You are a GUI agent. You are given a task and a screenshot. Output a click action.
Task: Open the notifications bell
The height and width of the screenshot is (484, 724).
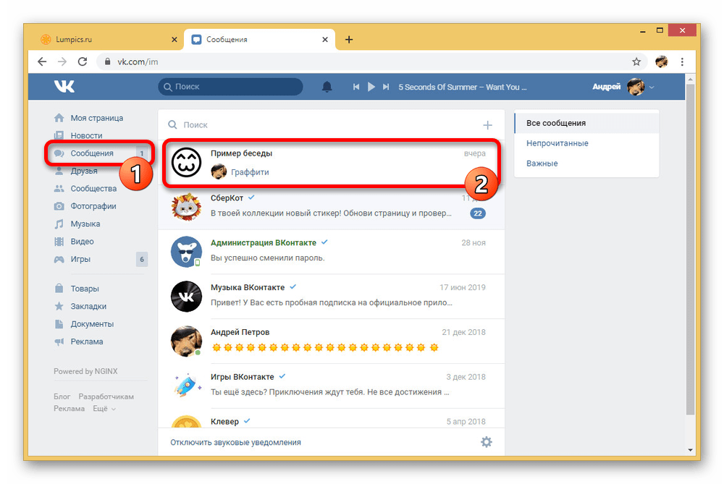tap(327, 87)
